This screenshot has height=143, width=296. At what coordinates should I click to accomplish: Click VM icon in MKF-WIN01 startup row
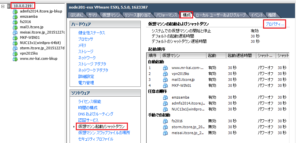tap(165, 85)
